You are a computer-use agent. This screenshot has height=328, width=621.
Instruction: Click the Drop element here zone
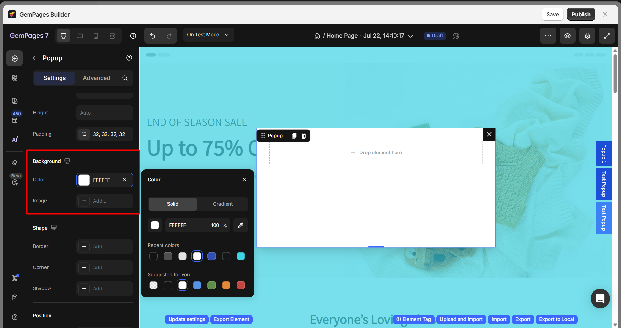tap(376, 153)
